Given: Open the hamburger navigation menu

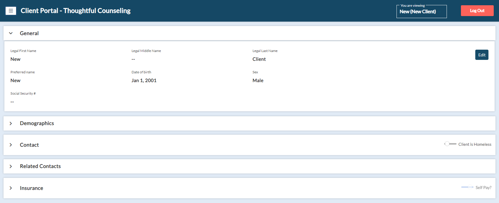Looking at the screenshot, I should coord(11,11).
